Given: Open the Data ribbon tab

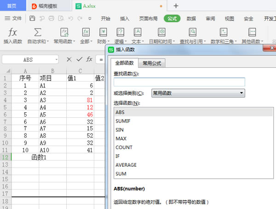Looking at the screenshot, I should coord(191,18).
